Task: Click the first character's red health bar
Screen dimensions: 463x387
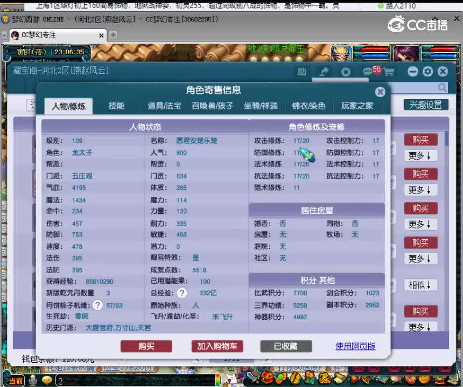Action: 372,49
